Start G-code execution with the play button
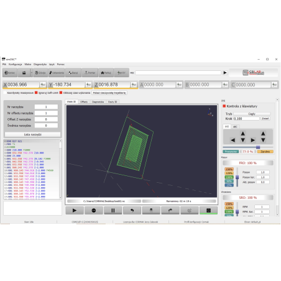 (75, 210)
